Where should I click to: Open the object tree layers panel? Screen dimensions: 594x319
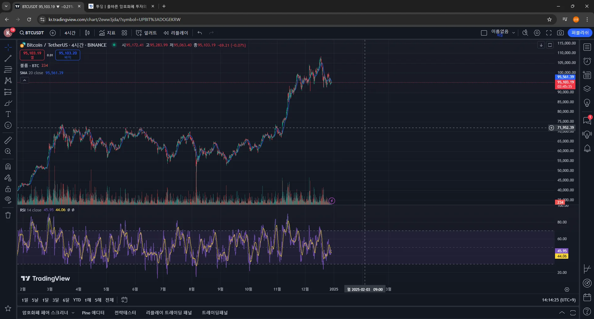[587, 89]
